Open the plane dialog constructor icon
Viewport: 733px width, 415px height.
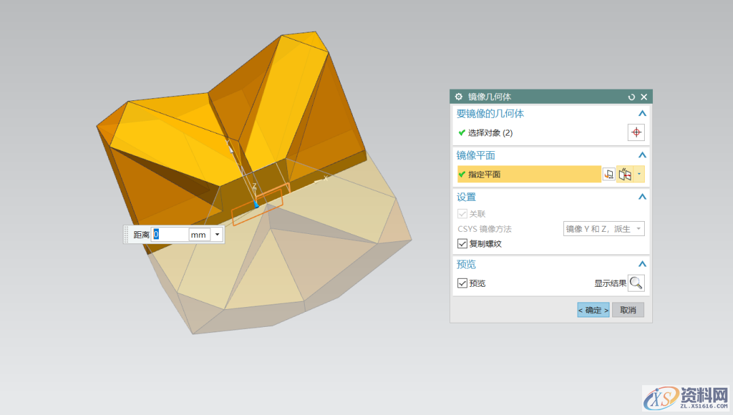coord(609,174)
